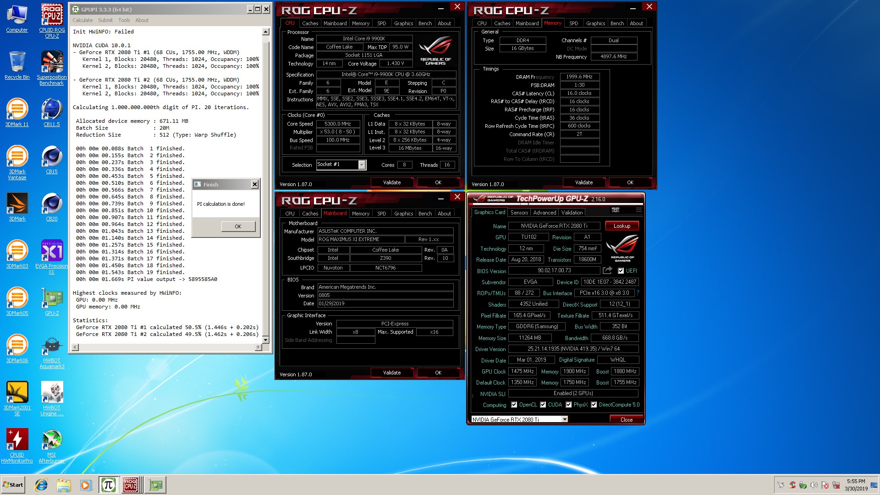Click the network disconnected tray icon
This screenshot has height=495, width=880.
pos(836,485)
